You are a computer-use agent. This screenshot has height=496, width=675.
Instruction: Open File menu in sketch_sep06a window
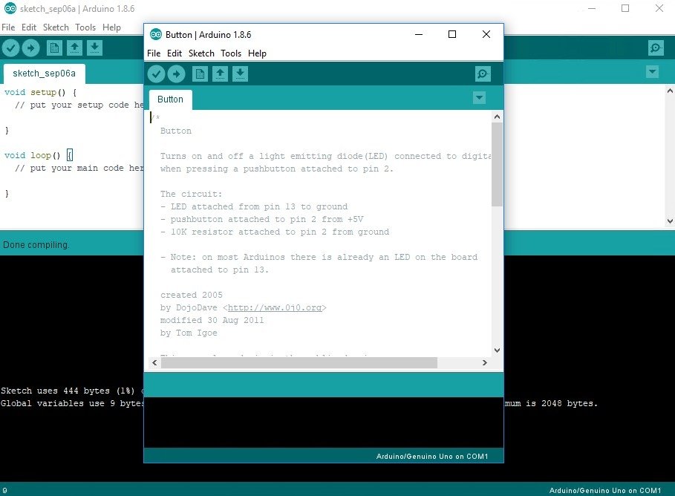click(8, 27)
